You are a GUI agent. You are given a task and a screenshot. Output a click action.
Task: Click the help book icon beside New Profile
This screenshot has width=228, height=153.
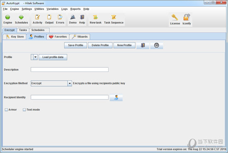pyautogui.click(x=143, y=45)
